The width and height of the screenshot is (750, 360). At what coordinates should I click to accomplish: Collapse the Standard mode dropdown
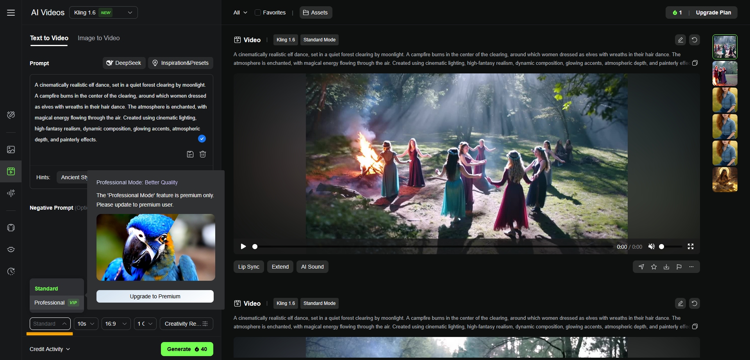coord(50,324)
